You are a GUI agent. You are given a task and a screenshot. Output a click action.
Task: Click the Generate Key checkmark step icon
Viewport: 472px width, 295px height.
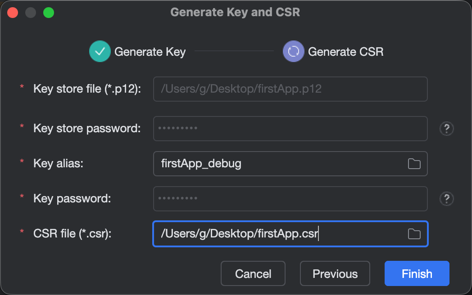pyautogui.click(x=100, y=52)
